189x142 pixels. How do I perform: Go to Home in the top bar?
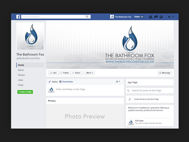137,17
